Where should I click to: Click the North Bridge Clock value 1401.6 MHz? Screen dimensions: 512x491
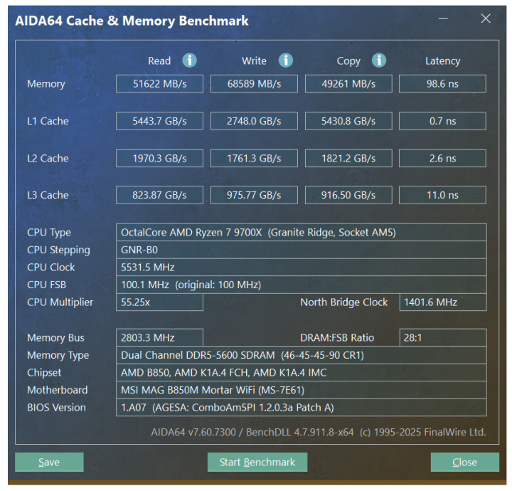(x=443, y=302)
